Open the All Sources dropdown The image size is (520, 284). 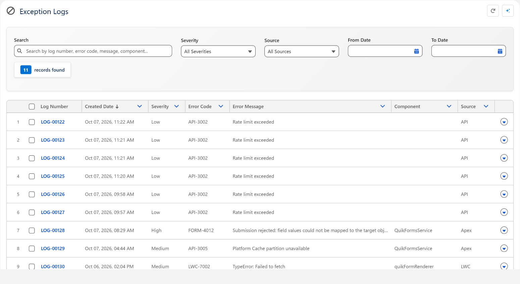pos(302,51)
